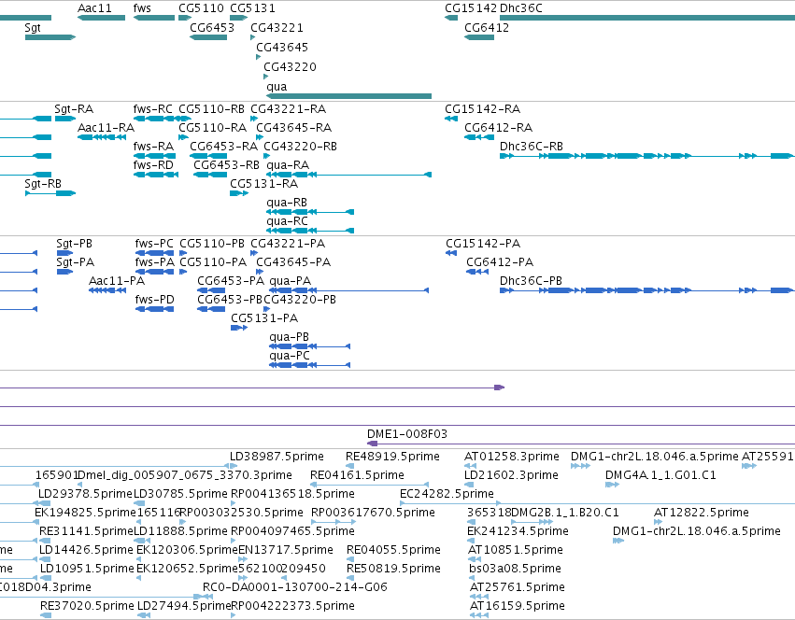Image resolution: width=795 pixels, height=620 pixels.
Task: Click the qua-RB transcript label
Action: [287, 203]
